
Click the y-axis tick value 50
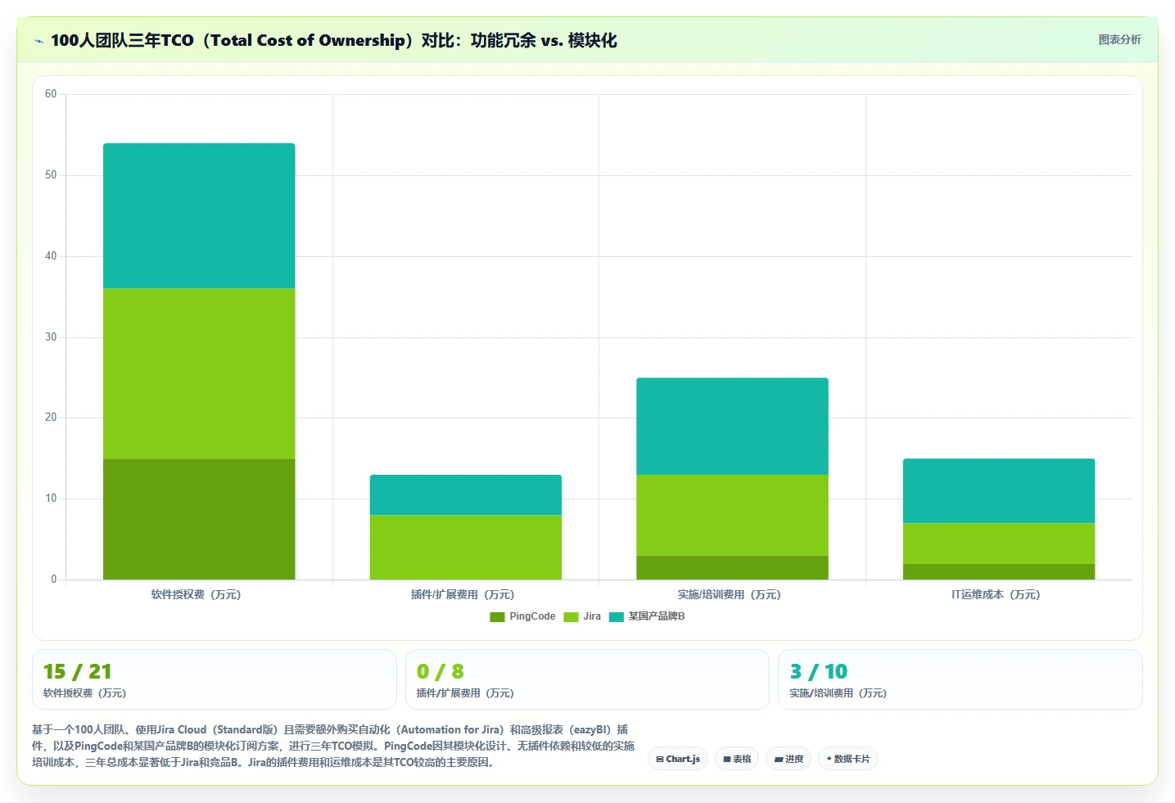click(51, 175)
